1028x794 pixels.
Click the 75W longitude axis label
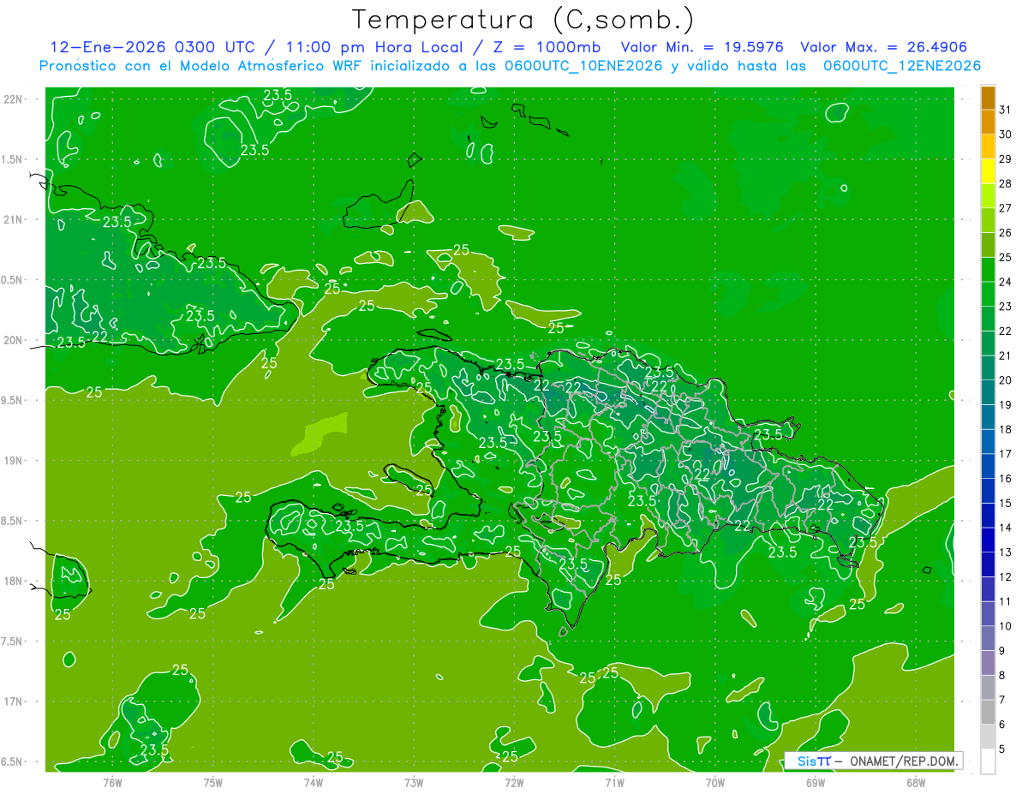click(213, 783)
